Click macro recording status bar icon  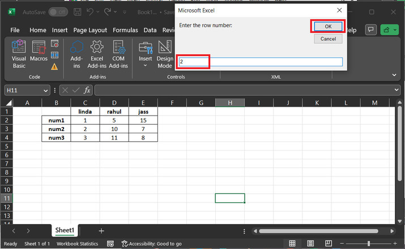(x=110, y=244)
